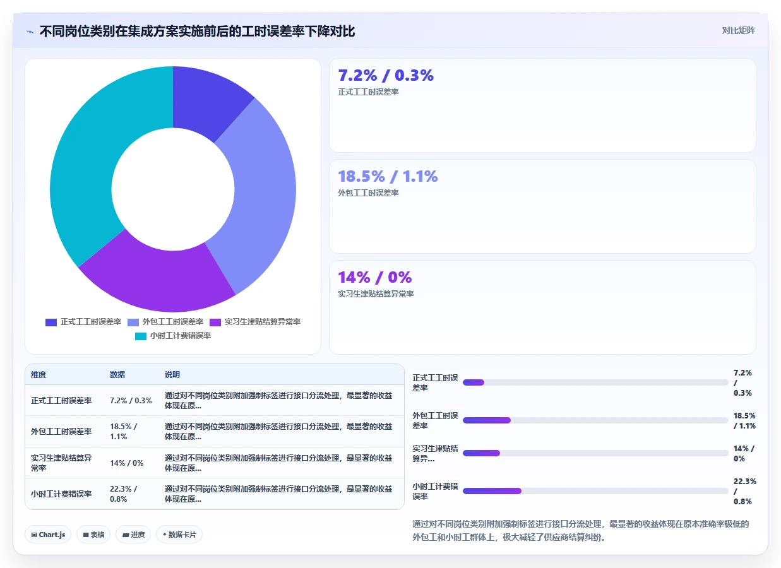Click the lightning icon beside the title
This screenshot has height=568, width=781.
[x=30, y=32]
